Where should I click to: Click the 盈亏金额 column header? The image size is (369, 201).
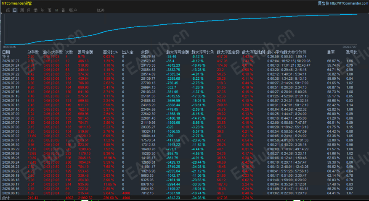pos(85,52)
